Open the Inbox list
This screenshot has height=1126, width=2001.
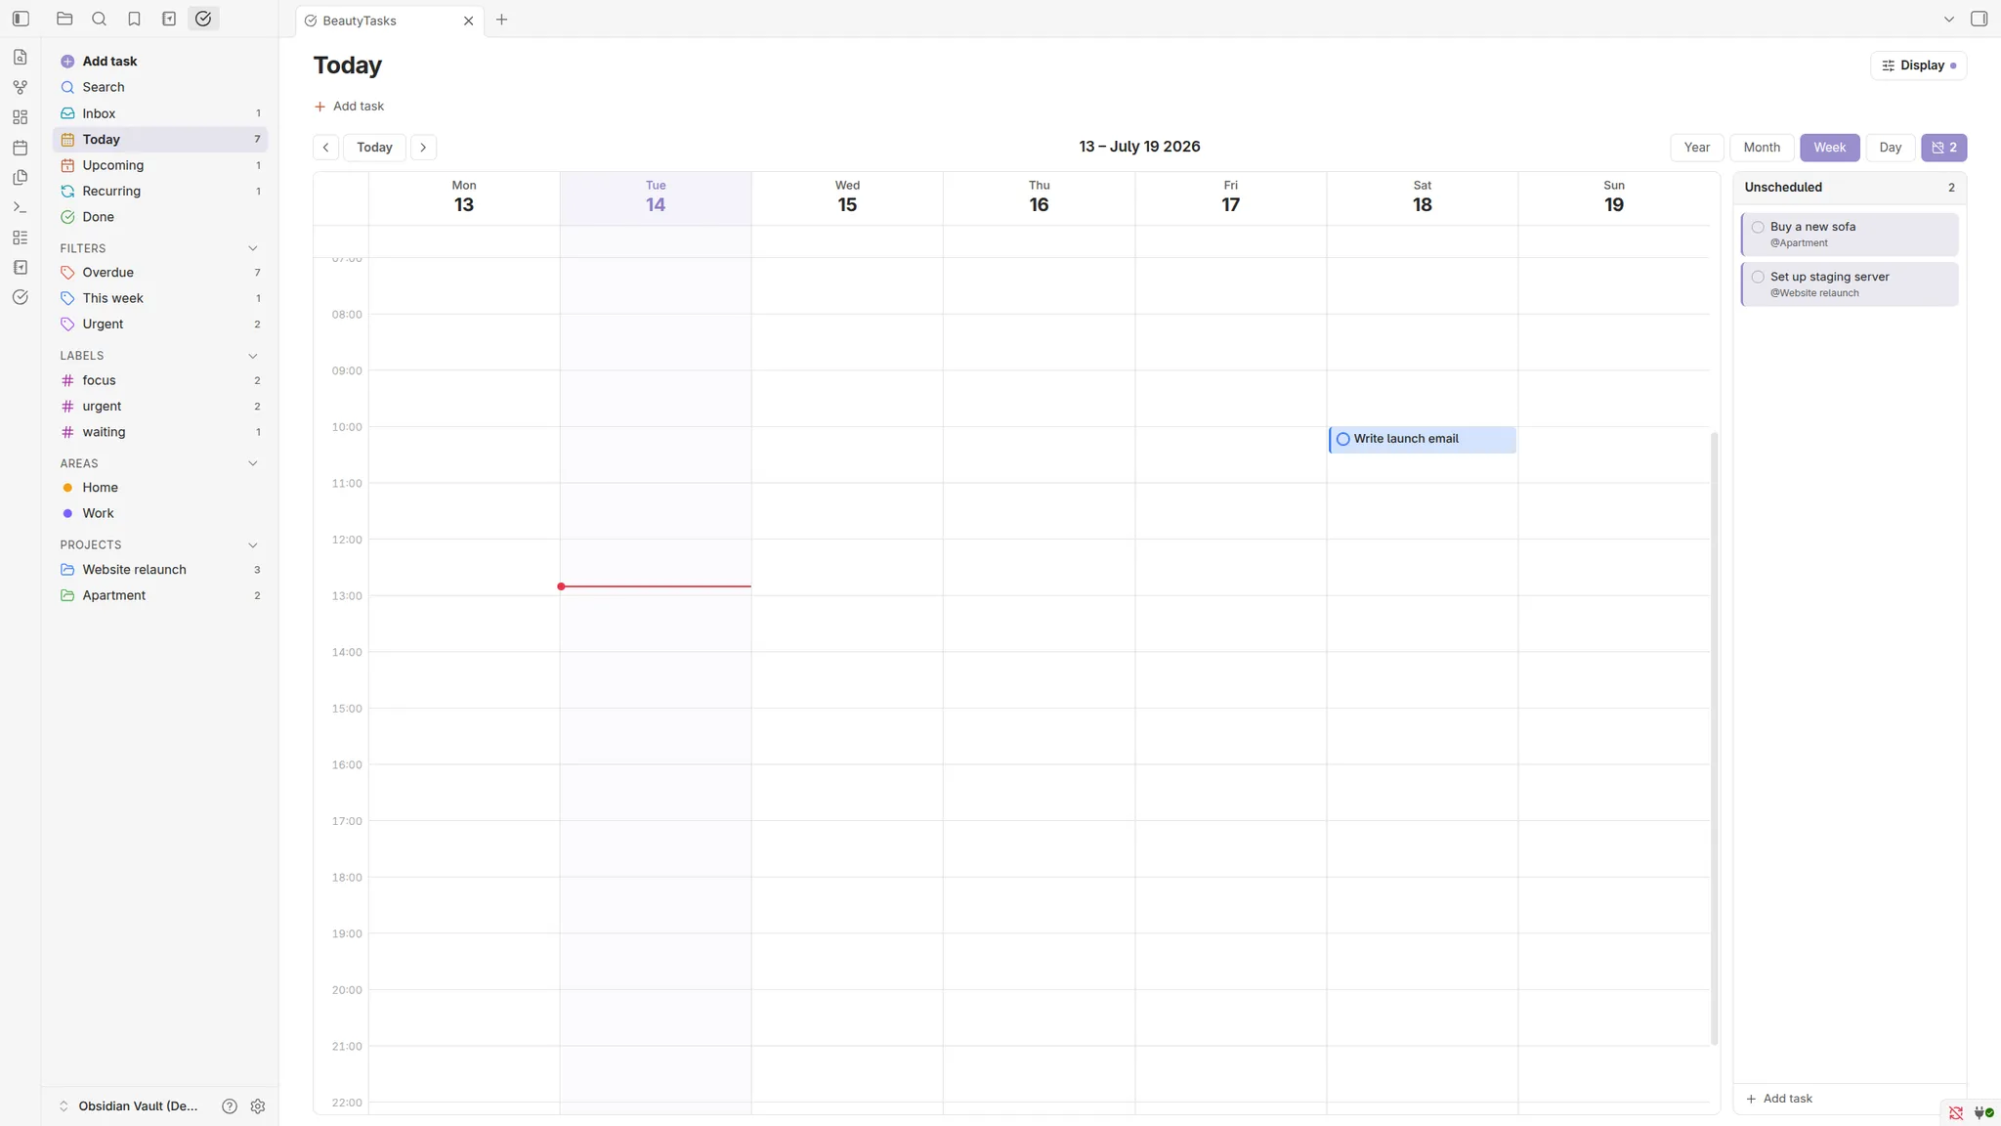point(160,113)
